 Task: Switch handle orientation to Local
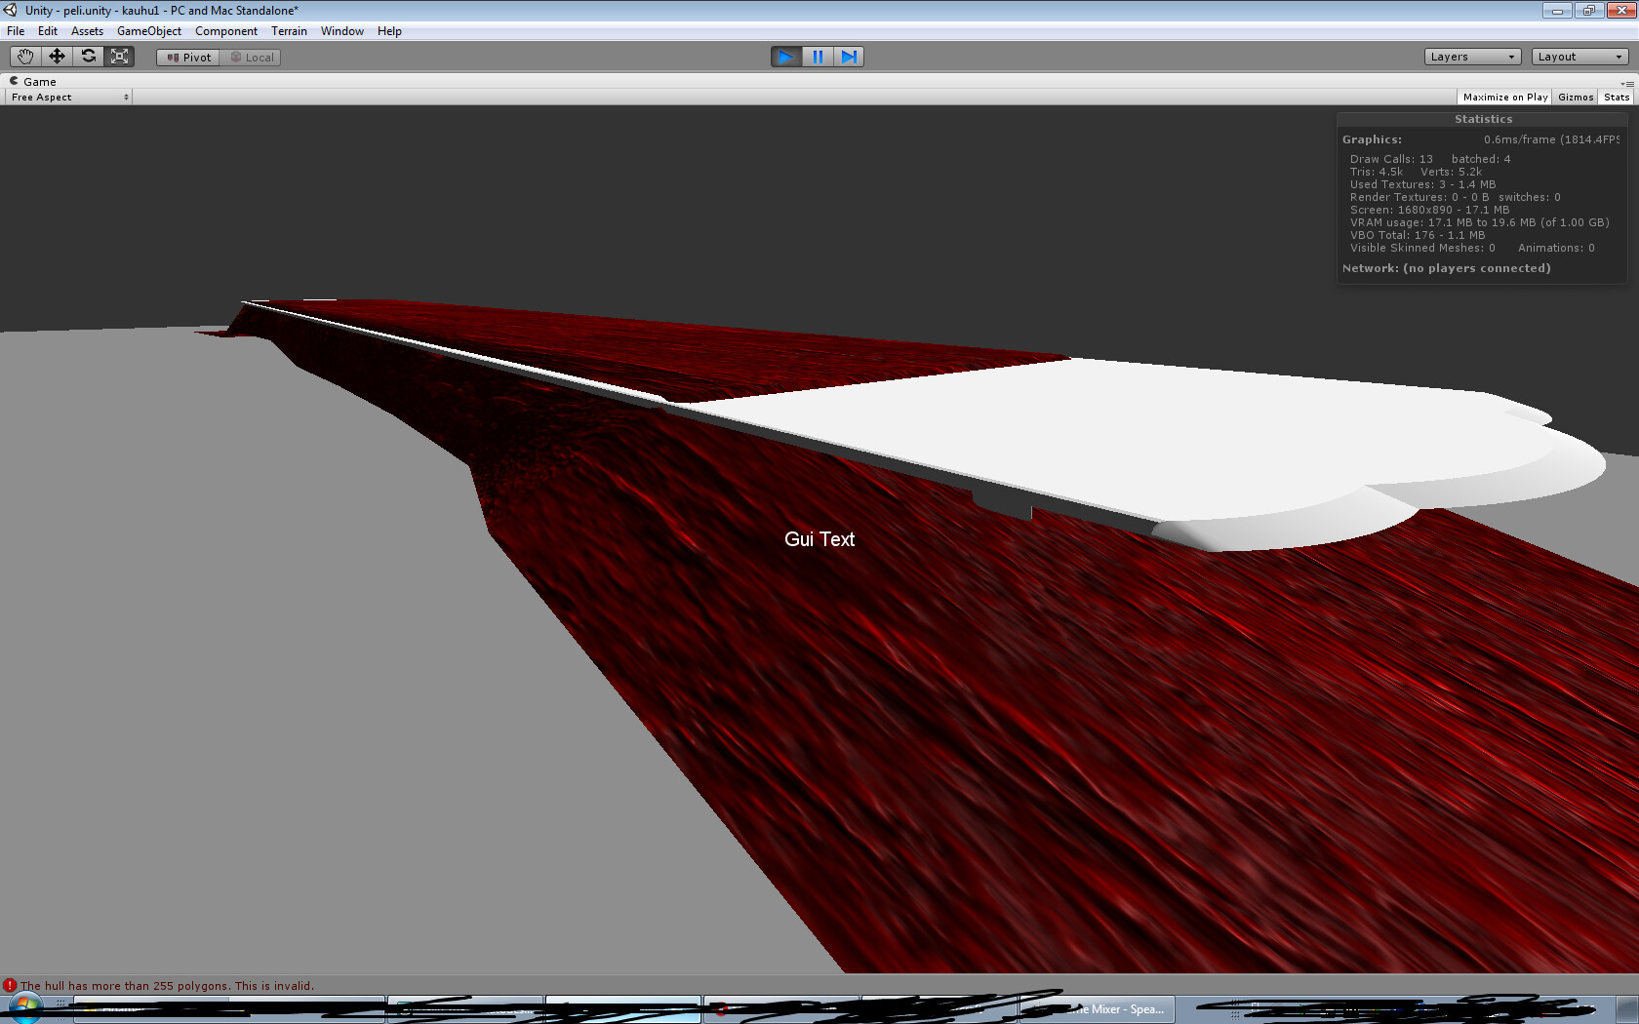252,57
